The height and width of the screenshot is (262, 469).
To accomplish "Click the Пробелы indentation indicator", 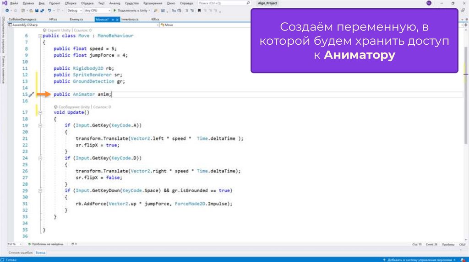I will pos(448,244).
